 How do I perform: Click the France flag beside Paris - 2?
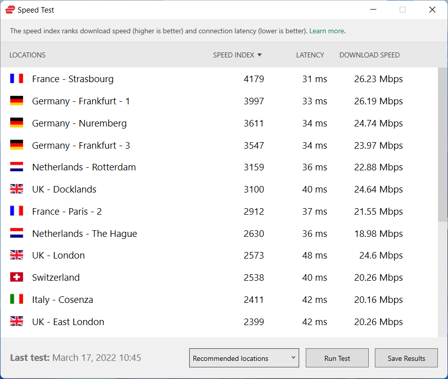point(17,211)
